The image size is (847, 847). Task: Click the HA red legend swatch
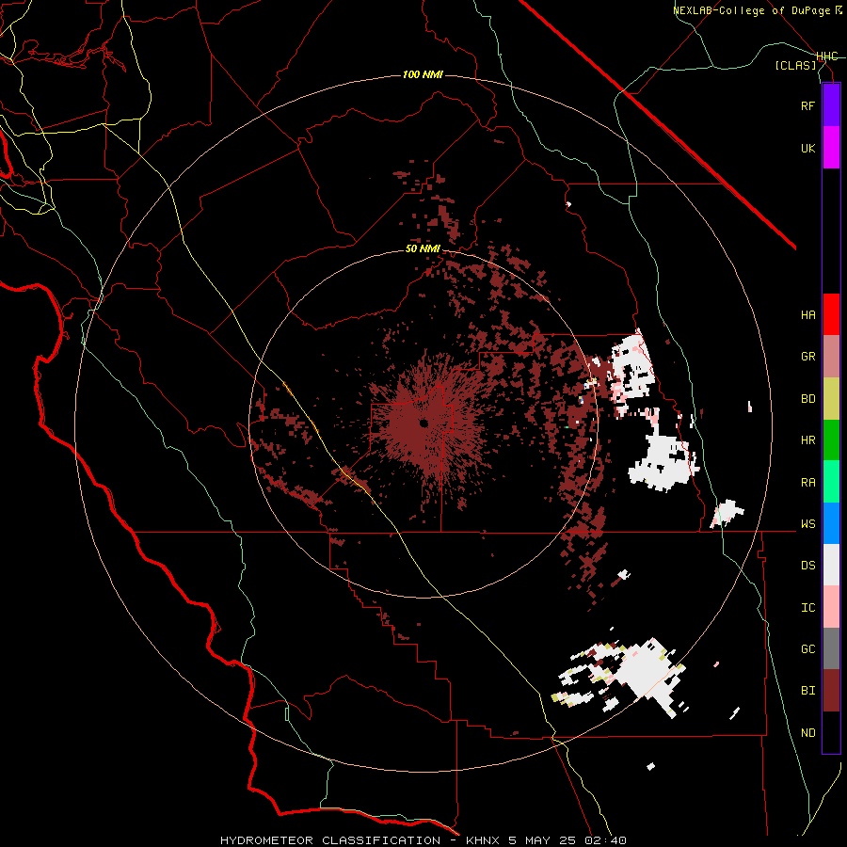831,314
